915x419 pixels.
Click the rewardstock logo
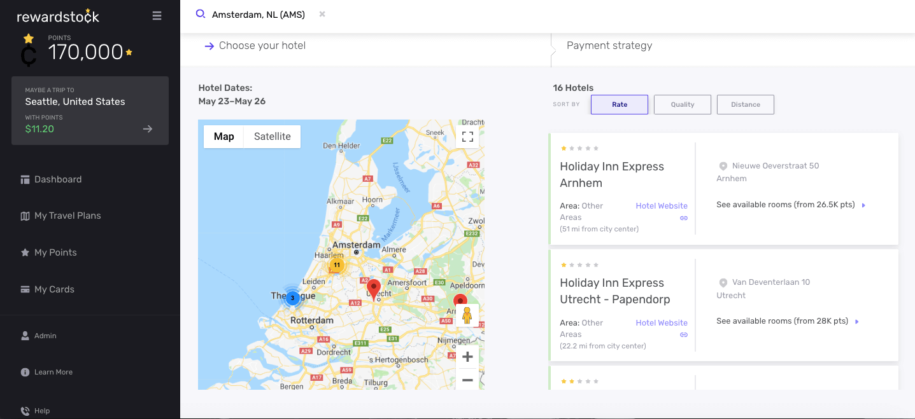coord(58,17)
